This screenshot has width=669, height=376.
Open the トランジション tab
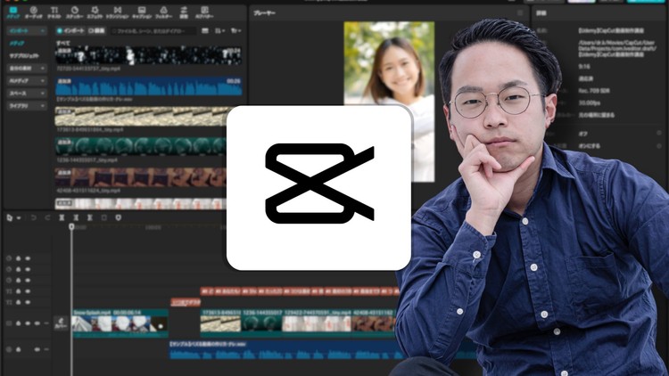click(118, 12)
